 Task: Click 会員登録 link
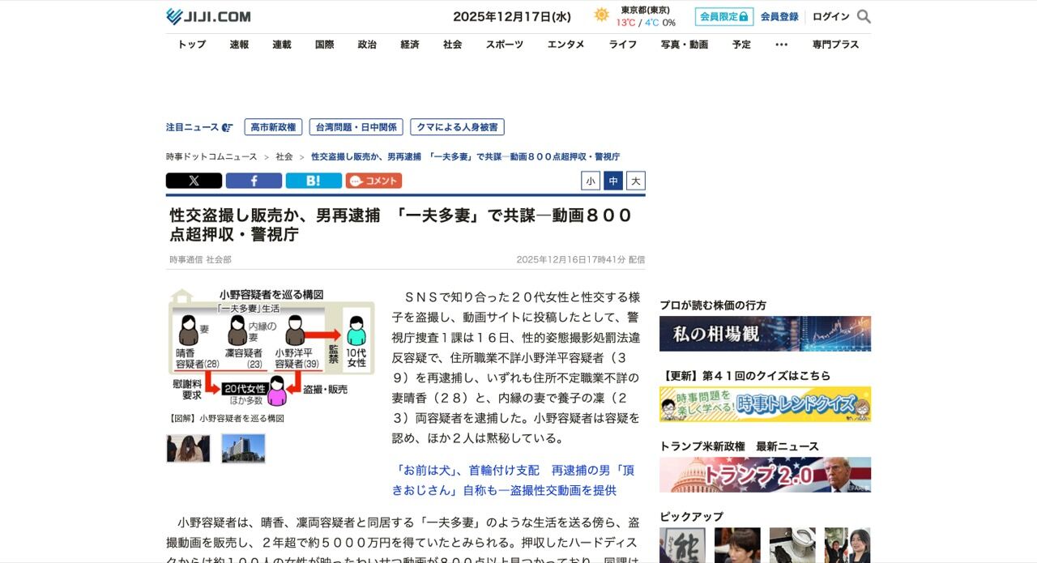(x=779, y=16)
